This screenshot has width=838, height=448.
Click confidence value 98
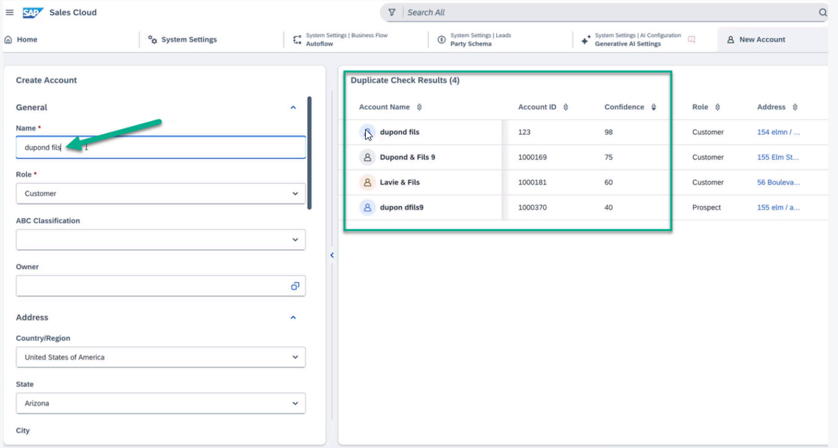click(x=609, y=132)
